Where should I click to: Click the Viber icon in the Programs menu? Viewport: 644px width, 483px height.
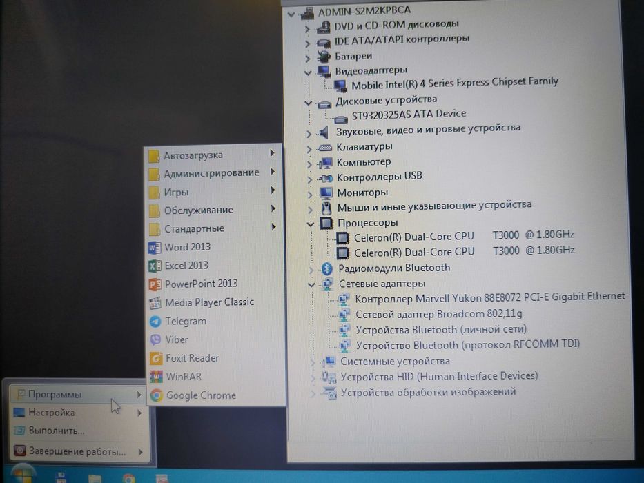pos(155,339)
